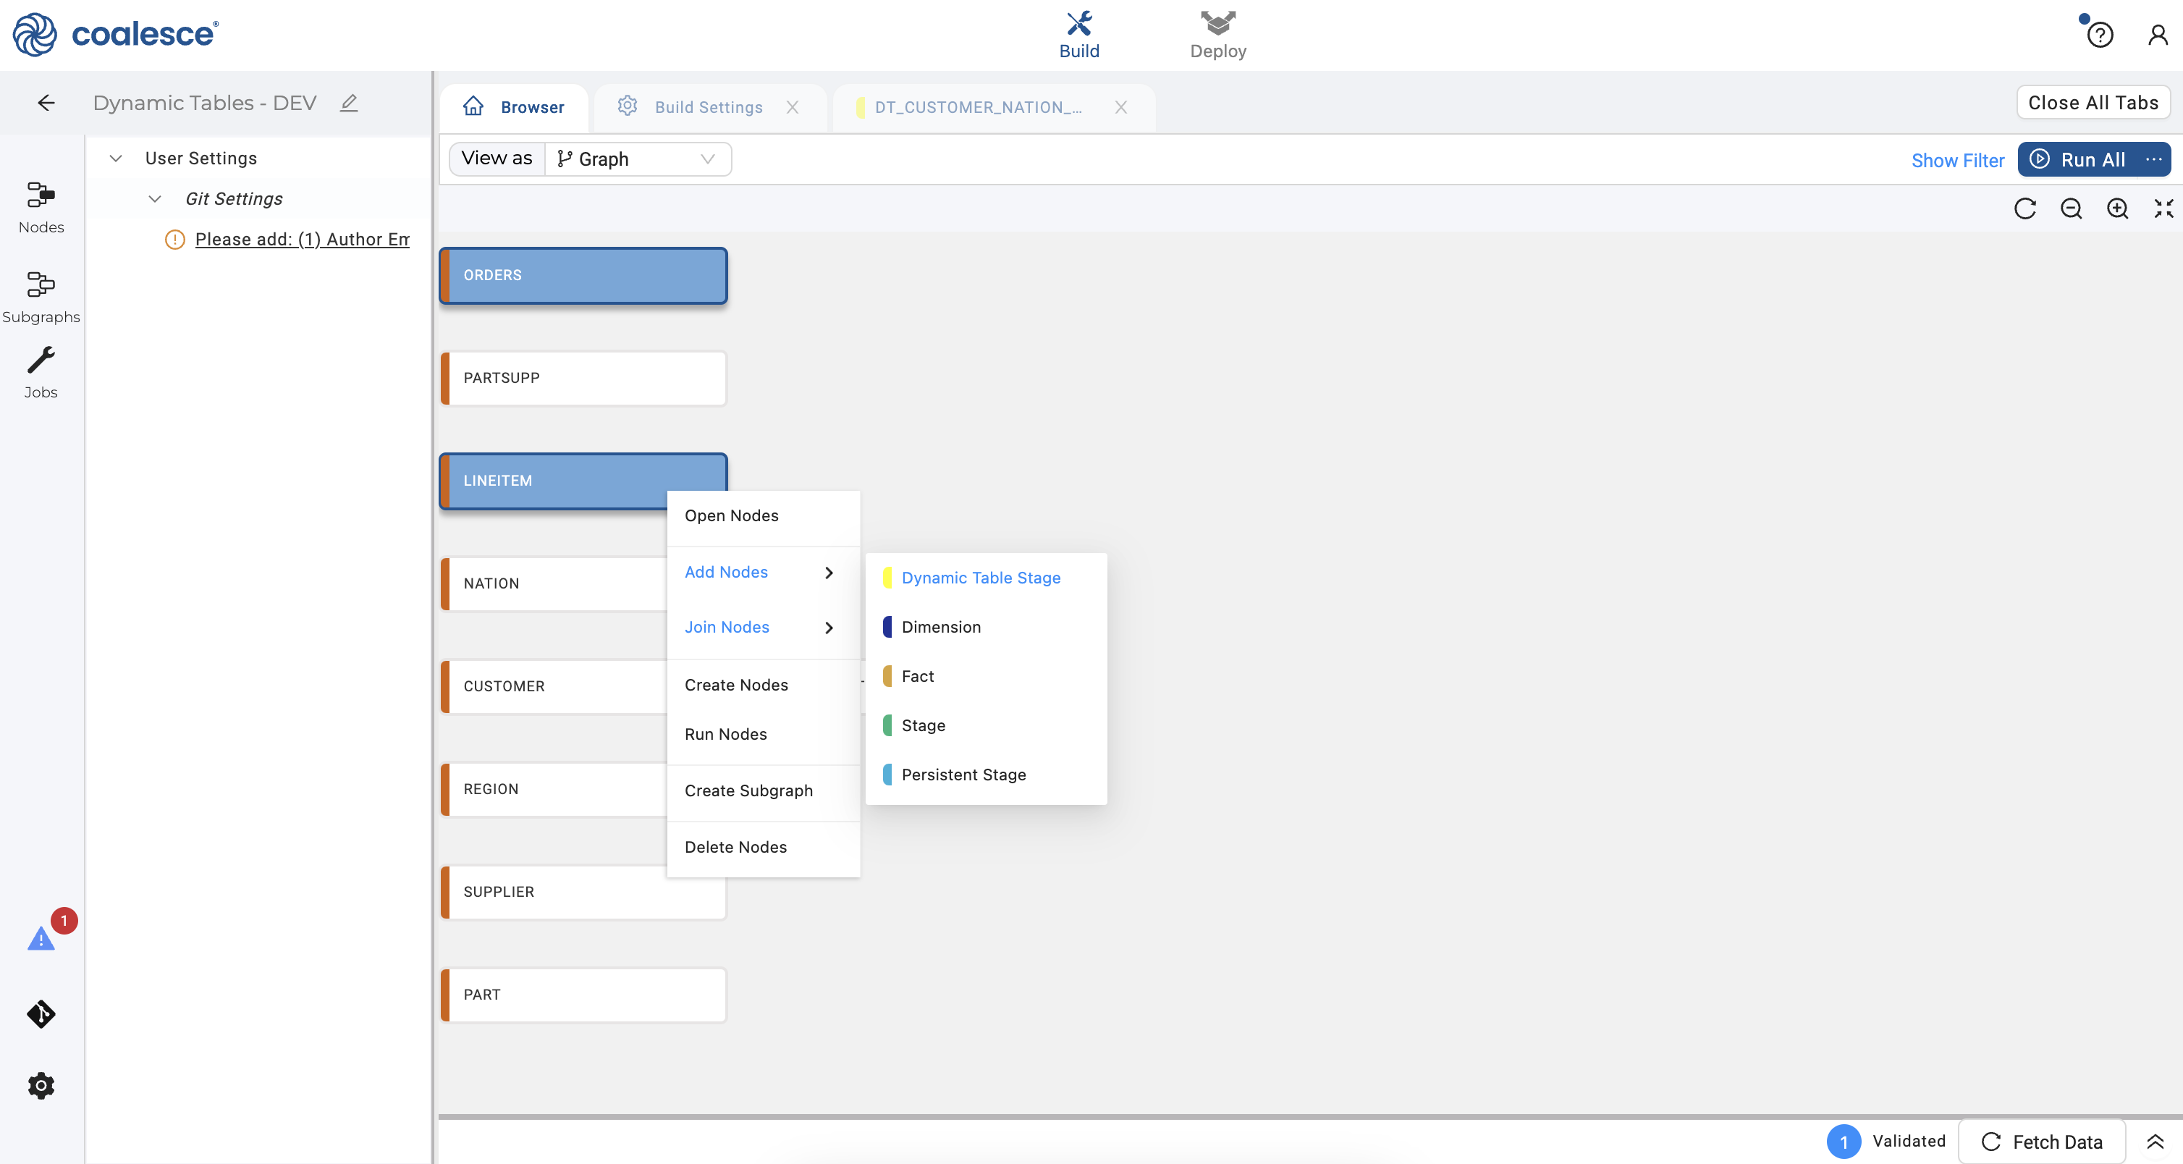This screenshot has width=2183, height=1164.
Task: Click the Show Filter link
Action: (x=1956, y=160)
